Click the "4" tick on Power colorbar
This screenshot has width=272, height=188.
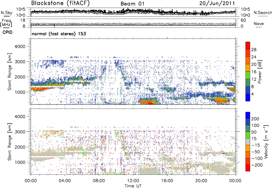coord(252,94)
